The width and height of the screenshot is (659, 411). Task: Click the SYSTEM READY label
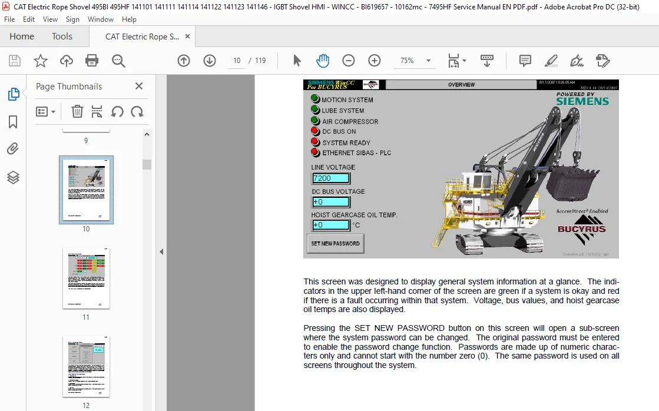click(346, 143)
